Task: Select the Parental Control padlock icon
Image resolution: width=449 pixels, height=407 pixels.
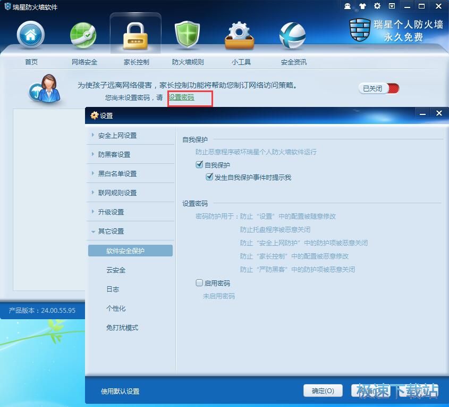Action: tap(135, 36)
